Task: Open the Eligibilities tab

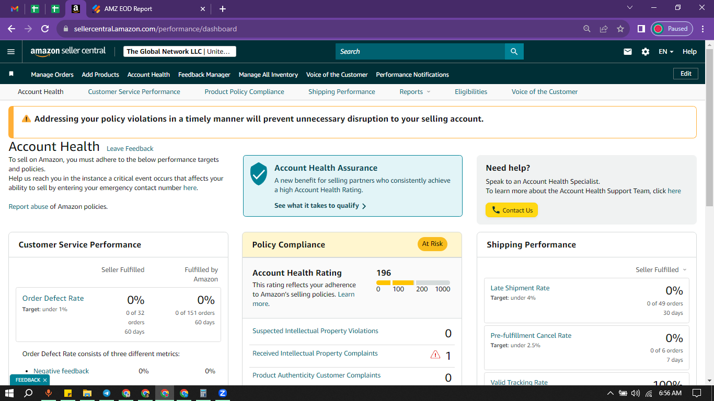Action: (x=471, y=92)
